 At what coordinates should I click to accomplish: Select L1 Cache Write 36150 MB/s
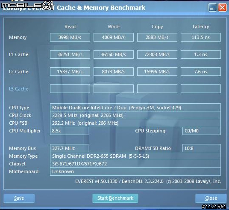click(x=114, y=54)
